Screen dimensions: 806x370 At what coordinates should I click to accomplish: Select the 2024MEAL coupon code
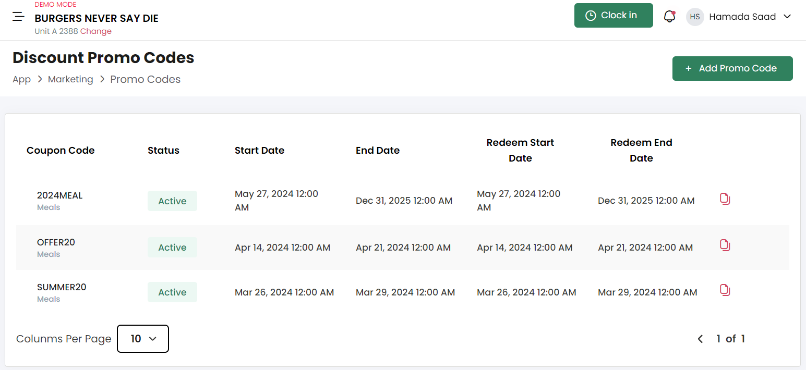click(59, 195)
